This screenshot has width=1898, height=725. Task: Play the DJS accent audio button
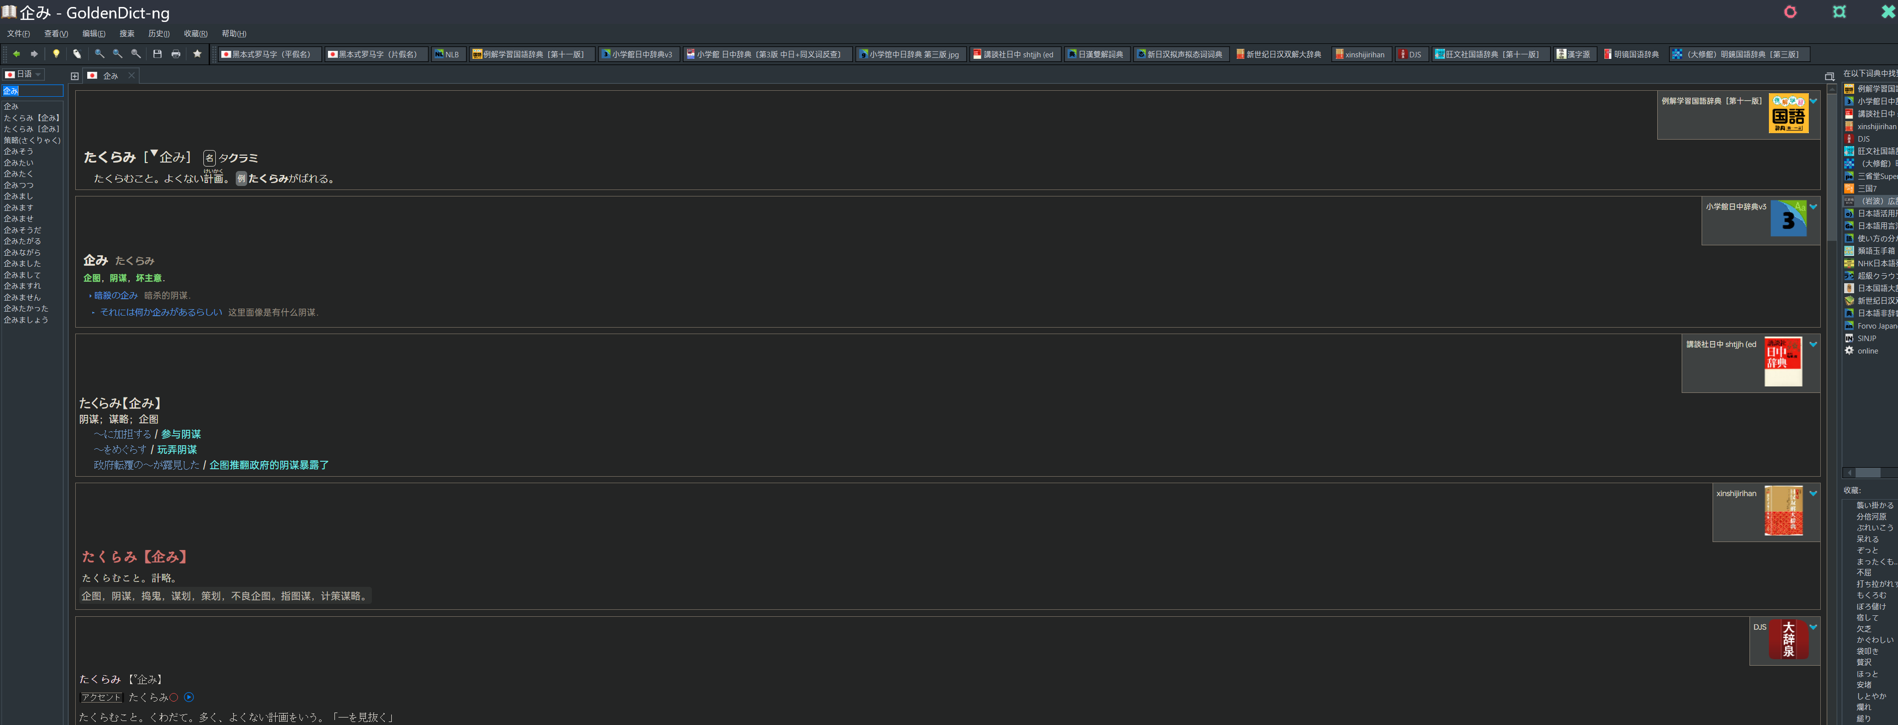coord(189,697)
